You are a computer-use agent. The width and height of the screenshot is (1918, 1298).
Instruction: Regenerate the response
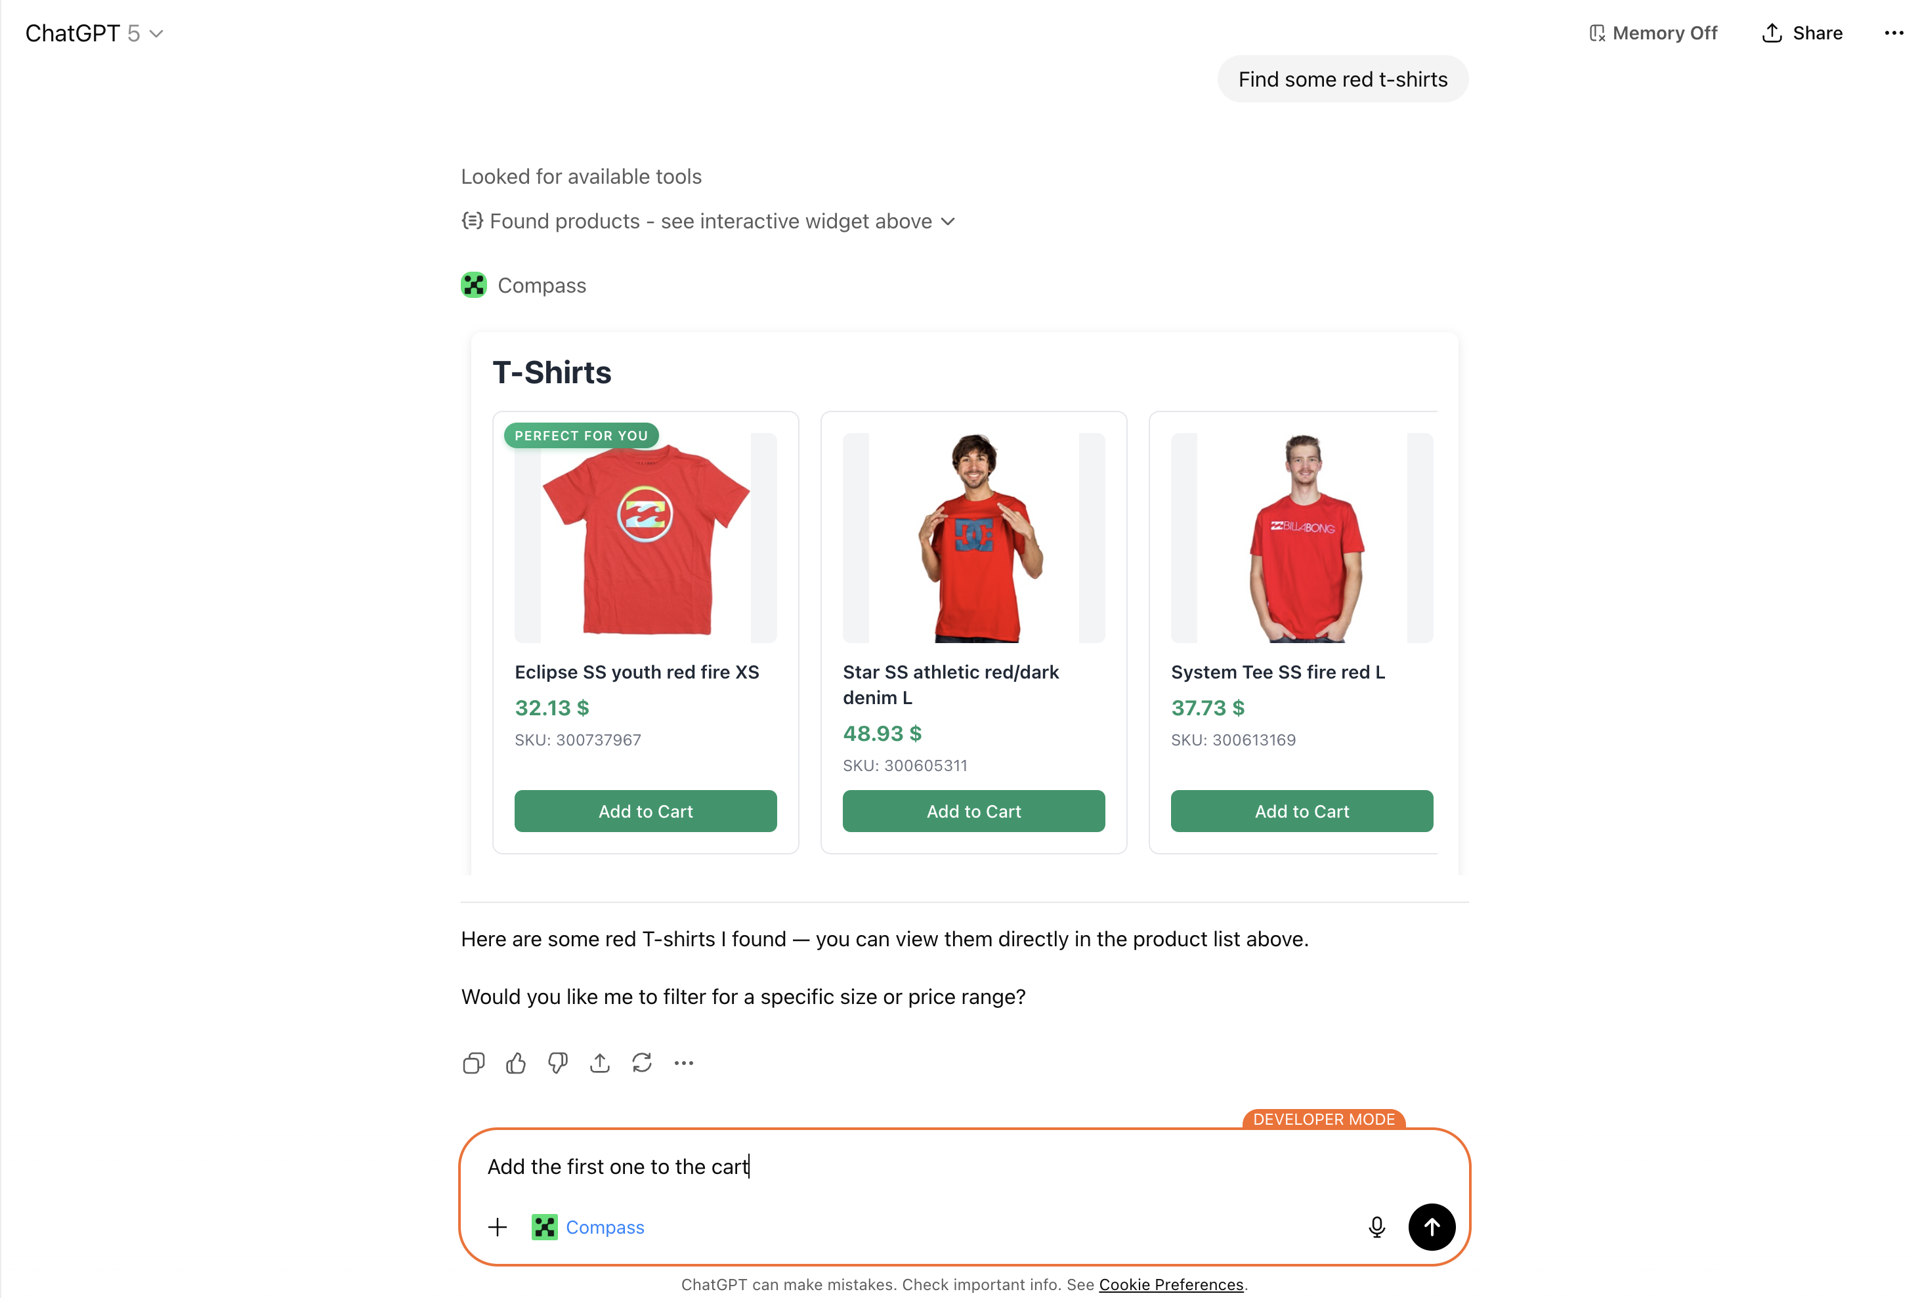tap(642, 1063)
